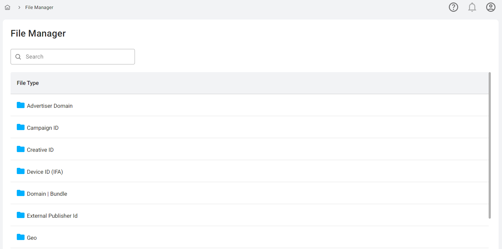Open the External Publisher Id folder
The height and width of the screenshot is (249, 502).
(52, 216)
